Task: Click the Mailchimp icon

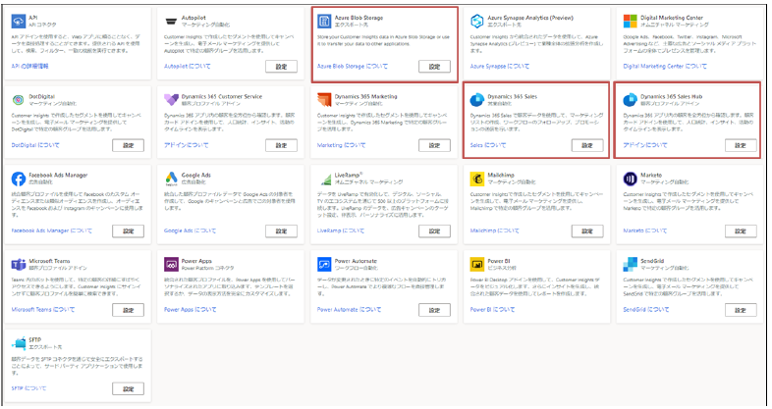Action: coord(476,179)
